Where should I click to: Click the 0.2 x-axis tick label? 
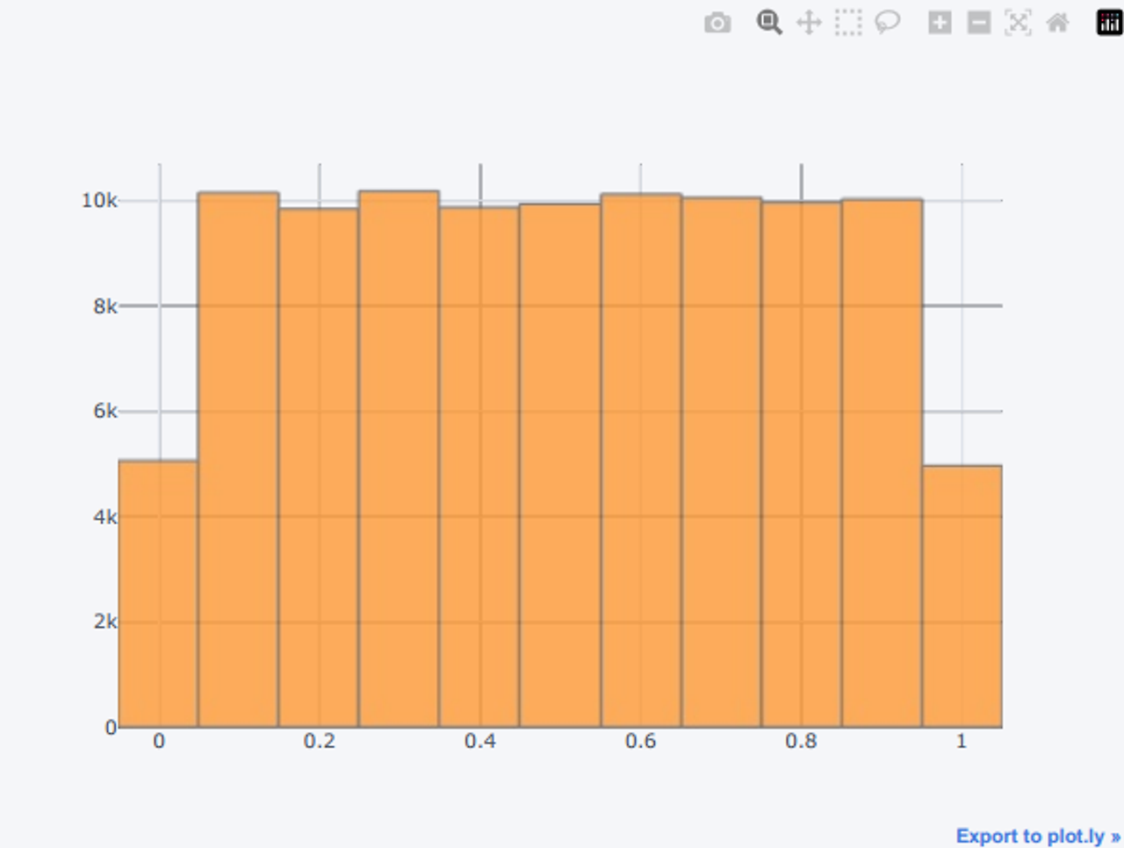tap(320, 741)
